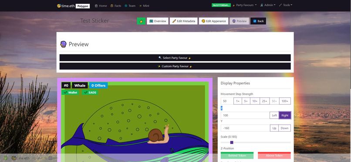Image resolution: width=351 pixels, height=162 pixels.
Task: Click the snail sticker on the whale
Action: [159, 135]
